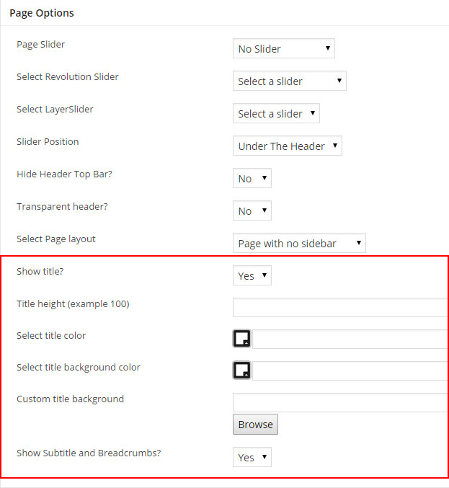Choose a Slider Position option

(x=287, y=146)
